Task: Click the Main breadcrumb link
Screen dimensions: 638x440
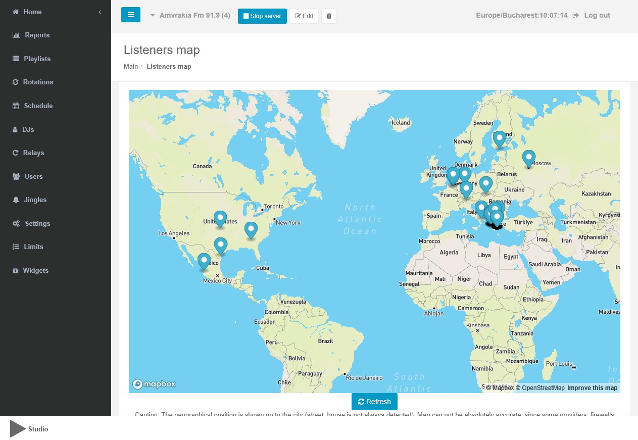Action: point(131,67)
